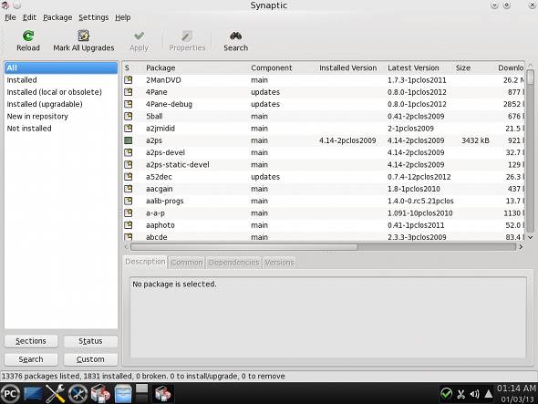This screenshot has width=538, height=404.
Task: Click the Custom filter button
Action: 90,359
